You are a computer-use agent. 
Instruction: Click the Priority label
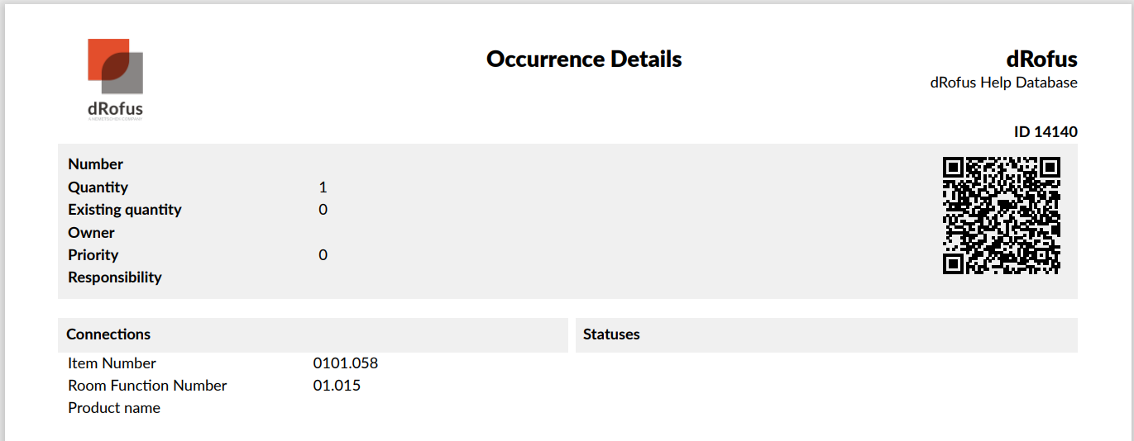pos(93,255)
